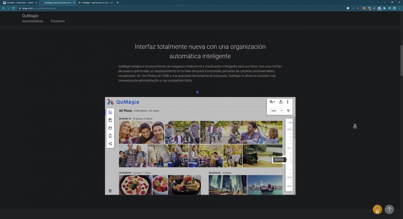Open the three-dot more options menu

click(x=288, y=102)
